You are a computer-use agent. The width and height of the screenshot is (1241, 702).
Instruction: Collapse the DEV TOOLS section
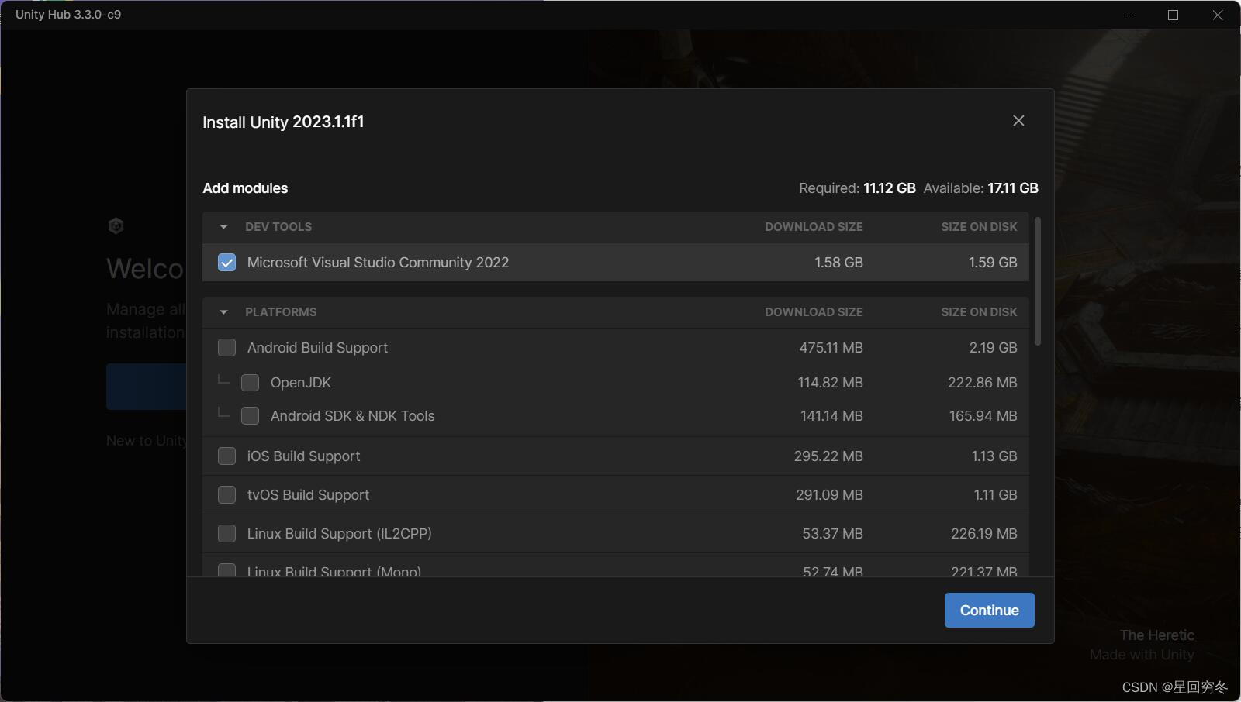224,226
